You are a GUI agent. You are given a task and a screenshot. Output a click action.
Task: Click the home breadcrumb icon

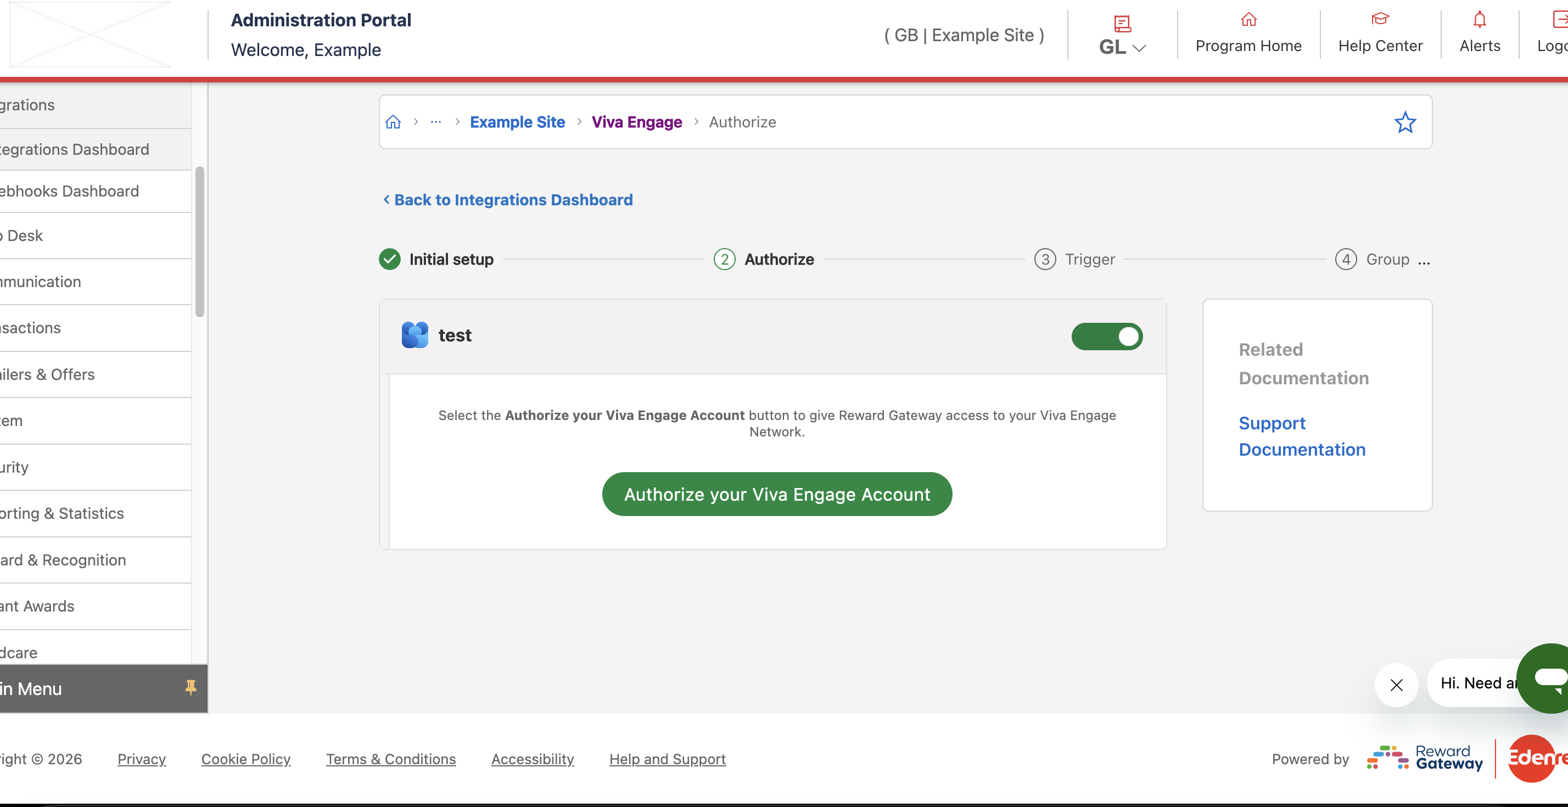(393, 122)
